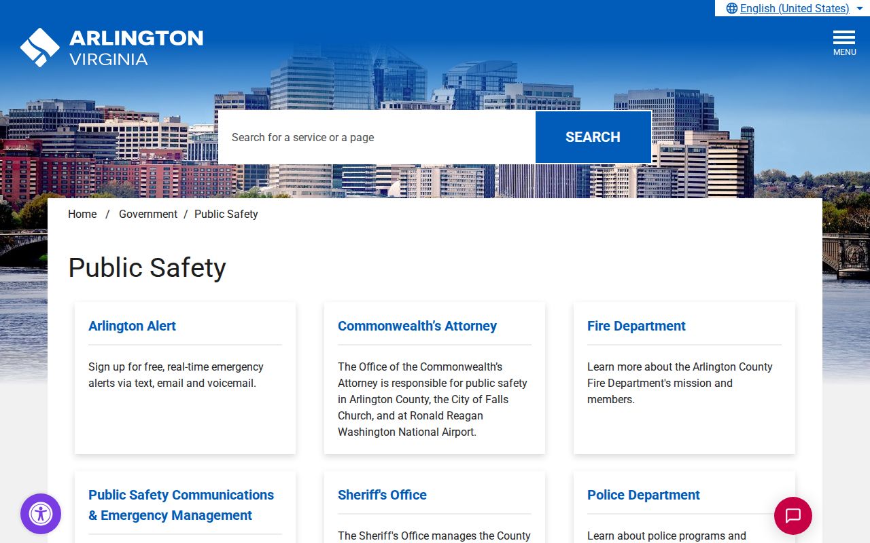Open the Arlington Alert link
870x543 pixels.
point(132,326)
